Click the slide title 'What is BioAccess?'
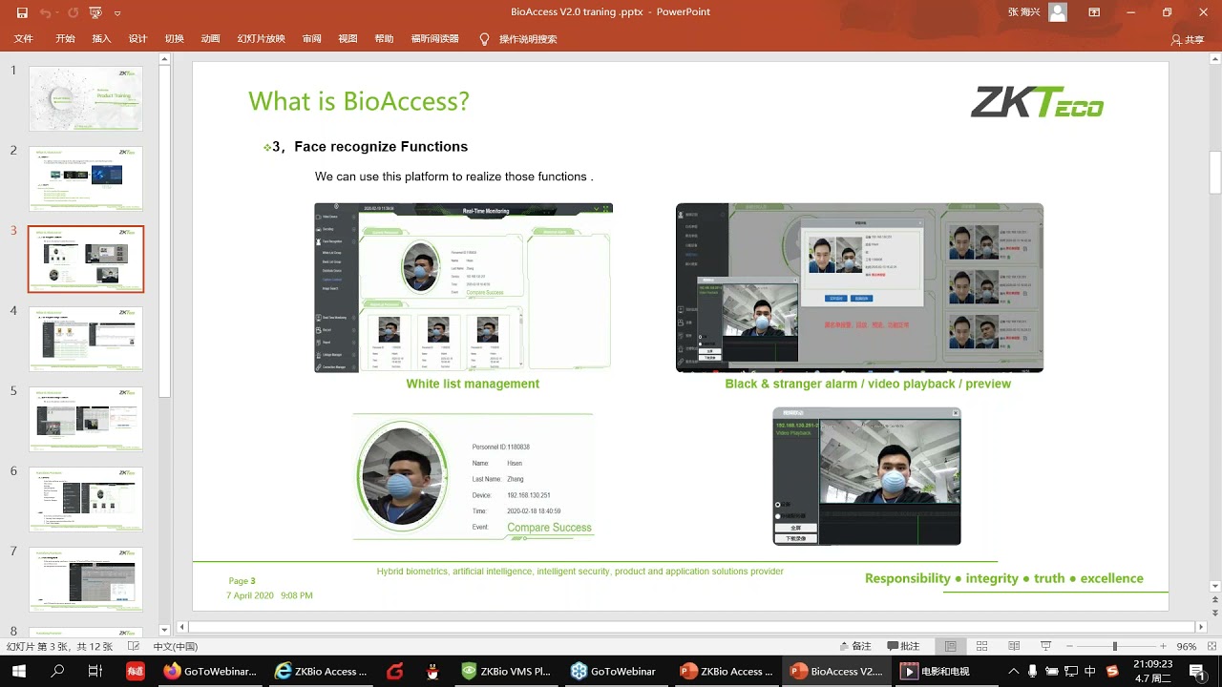The height and width of the screenshot is (687, 1222). [359, 101]
